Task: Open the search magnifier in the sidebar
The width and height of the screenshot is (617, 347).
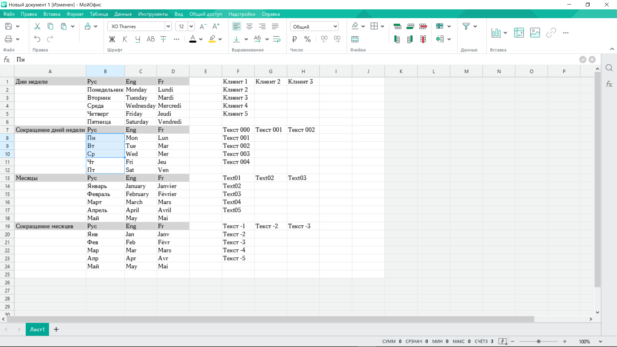Action: tap(609, 68)
